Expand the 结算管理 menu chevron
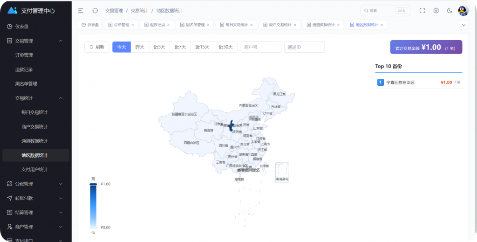Image resolution: width=477 pixels, height=242 pixels. [61, 213]
